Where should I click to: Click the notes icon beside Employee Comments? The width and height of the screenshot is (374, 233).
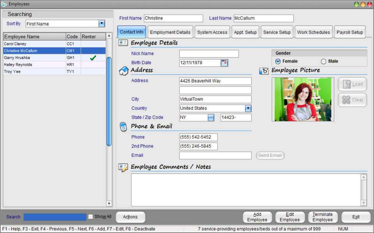[x=123, y=168]
